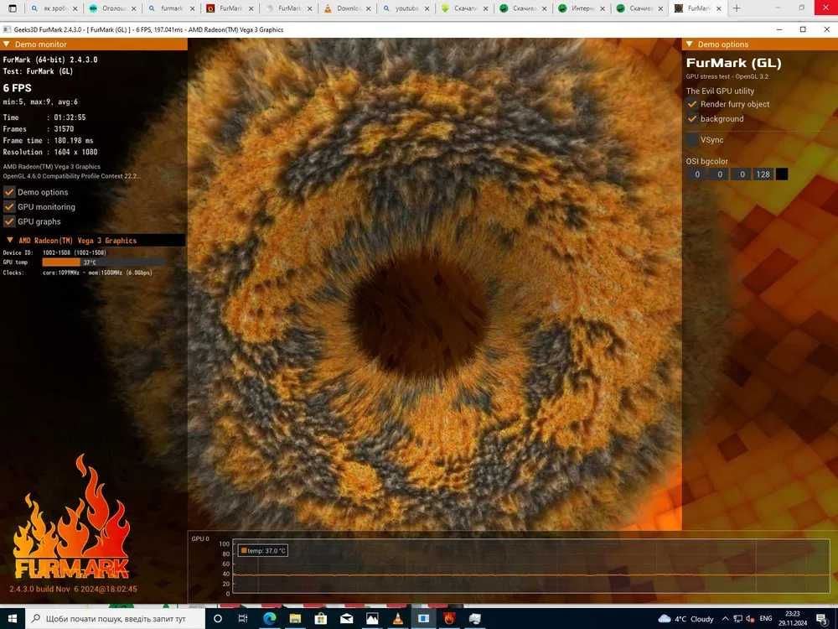Switch to the 'youtub' browser tab
Viewport: 838px width, 629px height.
pyautogui.click(x=405, y=8)
